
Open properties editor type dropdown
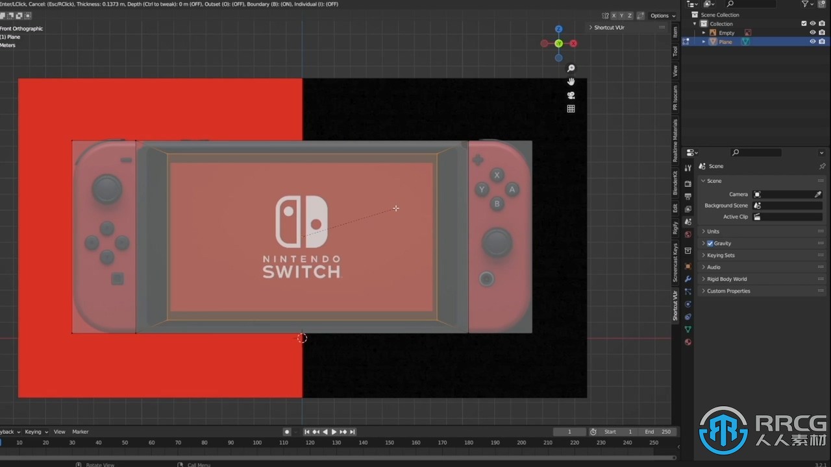click(692, 152)
